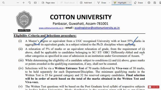Click the bold 'Written Entrance Test' text
This screenshot has height=90, width=161.
69,68
